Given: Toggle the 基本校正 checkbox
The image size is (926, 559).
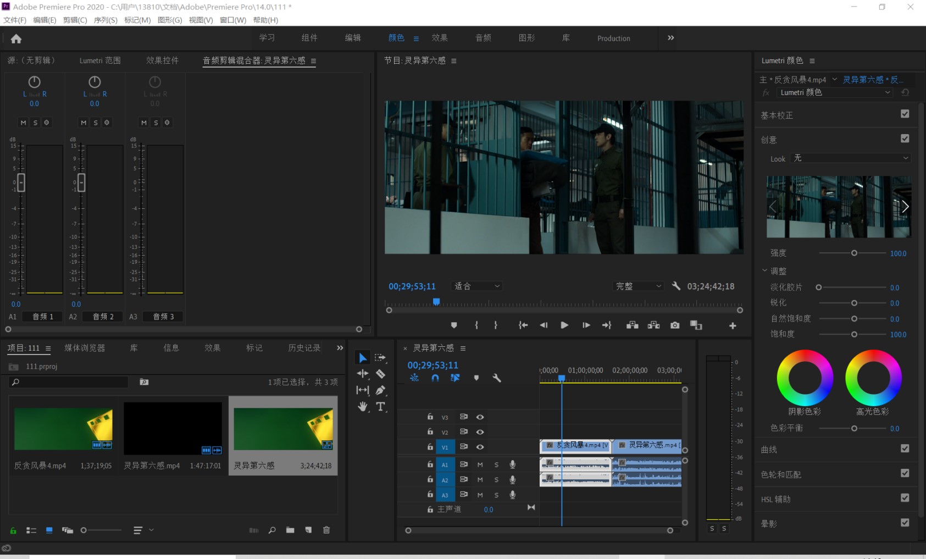Looking at the screenshot, I should coord(905,114).
